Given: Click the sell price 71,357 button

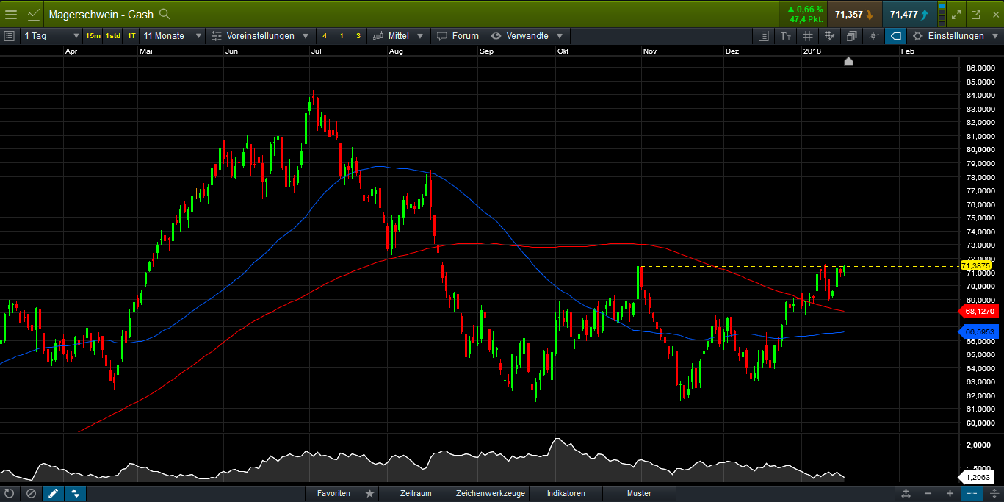Looking at the screenshot, I should click(854, 14).
